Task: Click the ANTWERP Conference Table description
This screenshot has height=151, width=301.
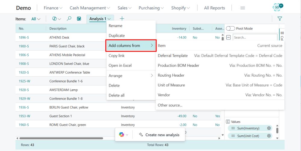Action: tap(70, 72)
